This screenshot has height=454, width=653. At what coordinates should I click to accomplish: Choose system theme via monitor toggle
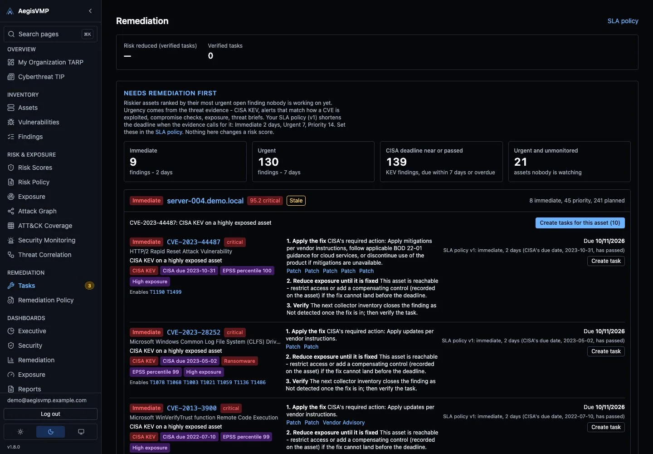[81, 432]
